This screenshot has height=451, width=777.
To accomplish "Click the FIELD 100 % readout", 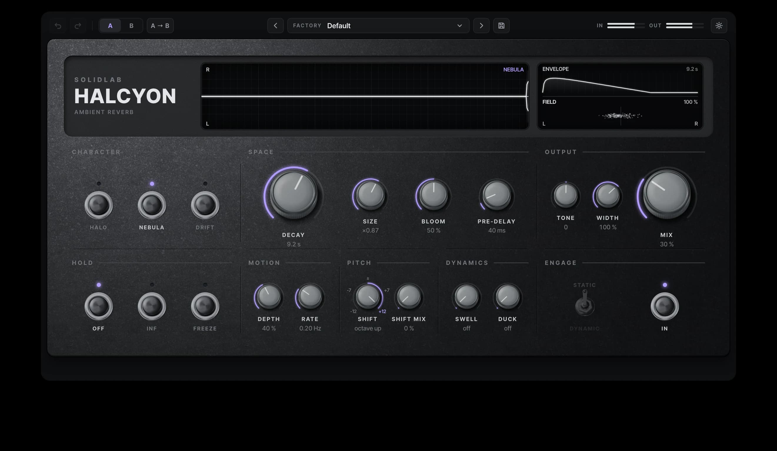I will point(690,102).
